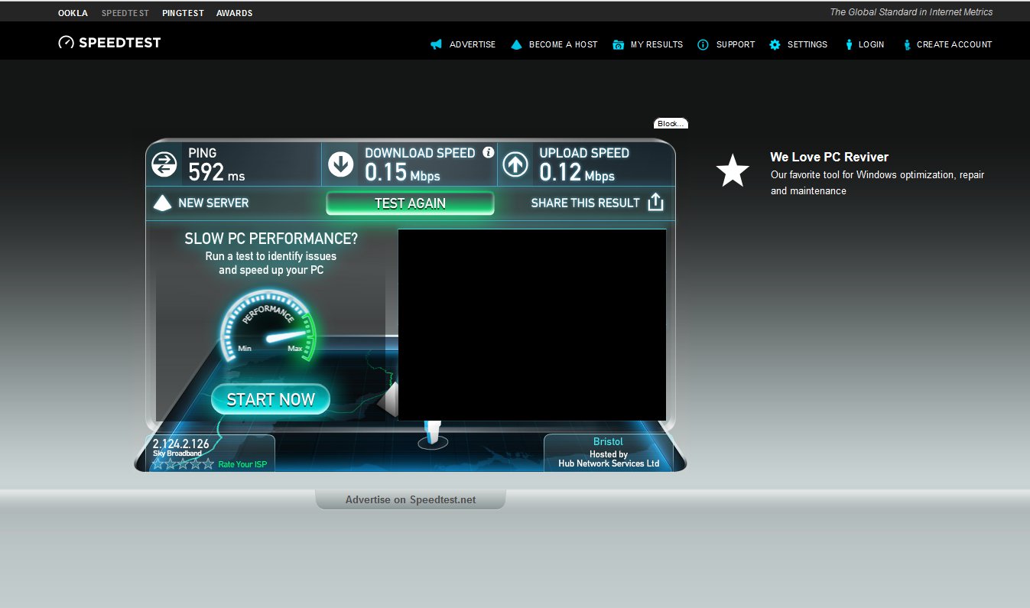The height and width of the screenshot is (608, 1030).
Task: Click the Become a Host triangle icon
Action: point(516,44)
